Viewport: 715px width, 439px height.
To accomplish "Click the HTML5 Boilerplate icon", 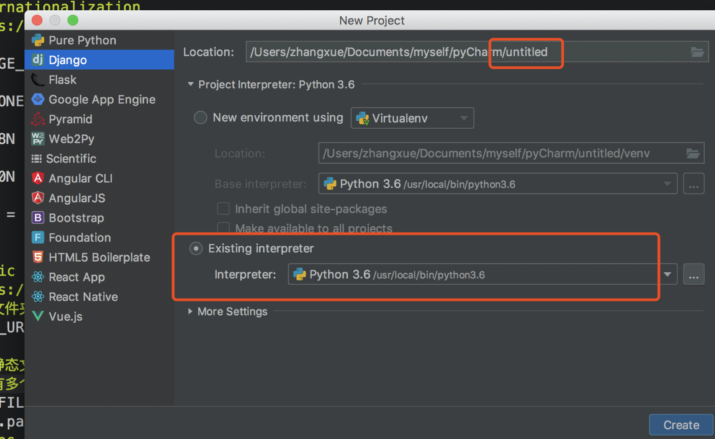I will pos(38,257).
